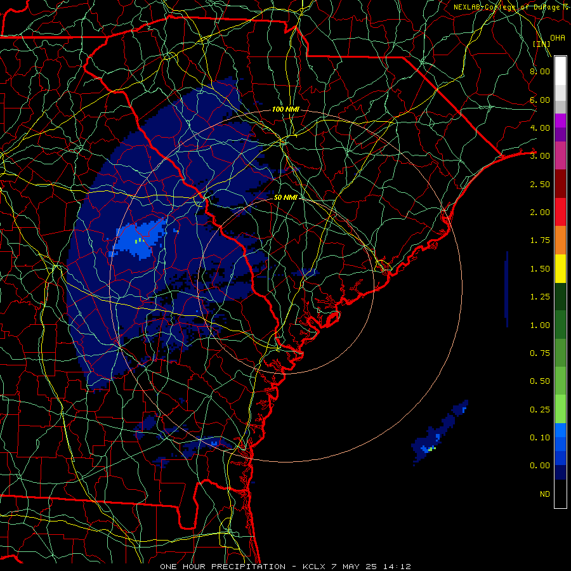Select the 0.75 scale value

[x=540, y=353]
